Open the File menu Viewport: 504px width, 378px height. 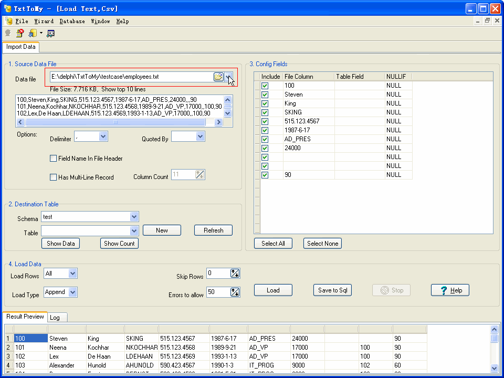22,21
